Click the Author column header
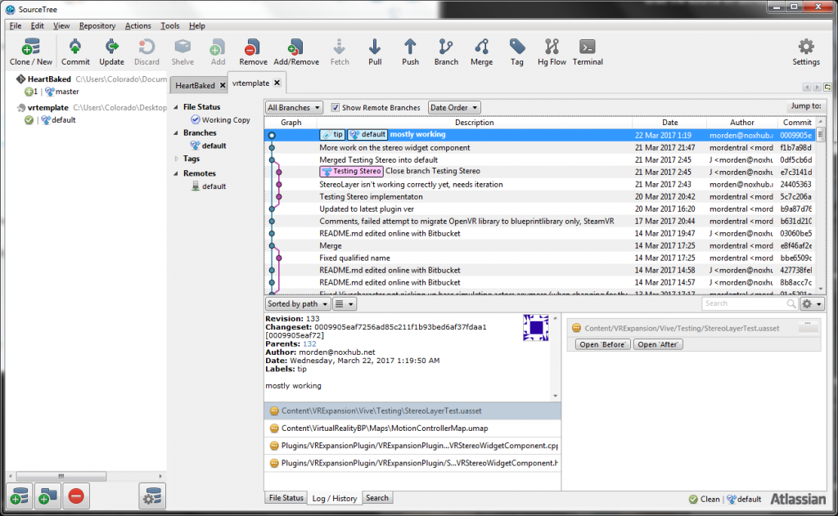The height and width of the screenshot is (516, 838). click(741, 123)
